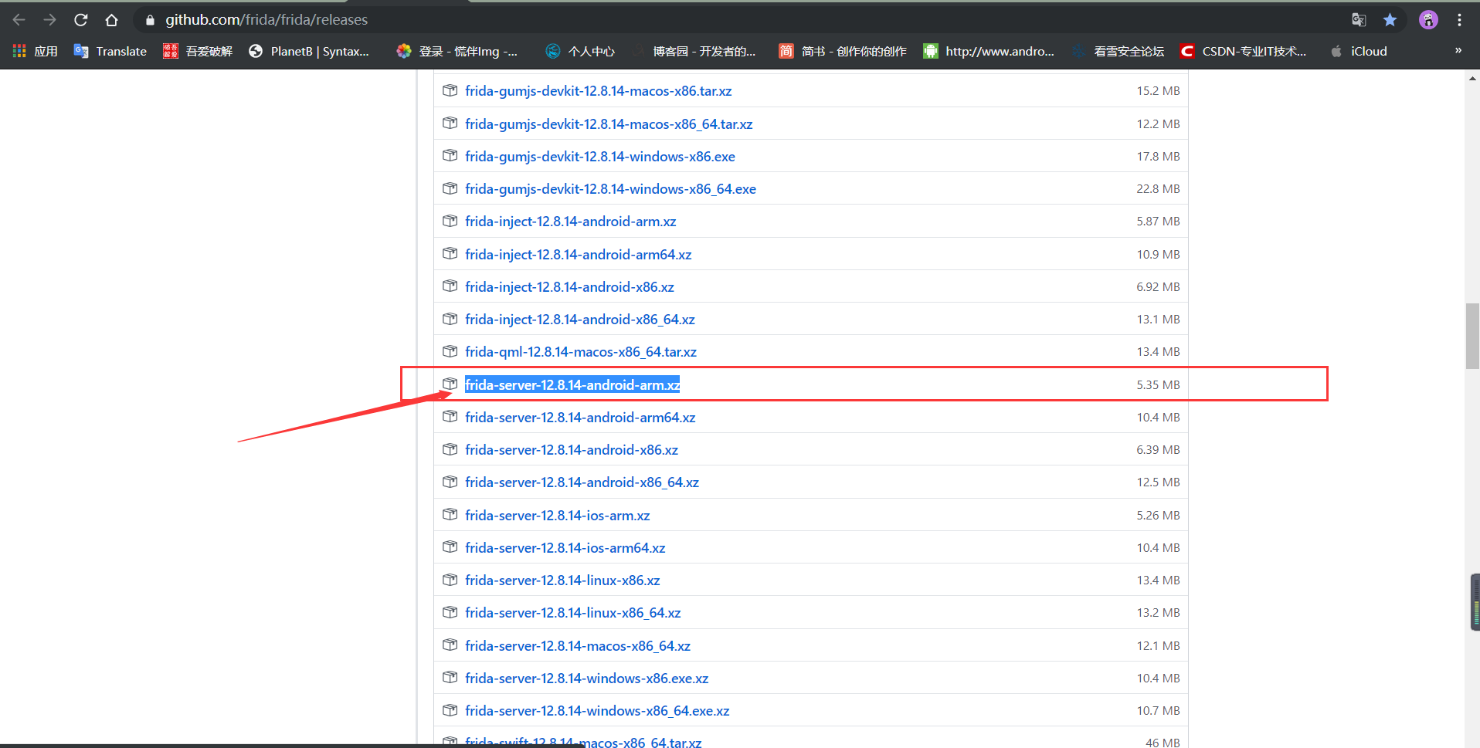Viewport: 1480px width, 748px height.
Task: Go forward to the next page
Action: click(50, 20)
